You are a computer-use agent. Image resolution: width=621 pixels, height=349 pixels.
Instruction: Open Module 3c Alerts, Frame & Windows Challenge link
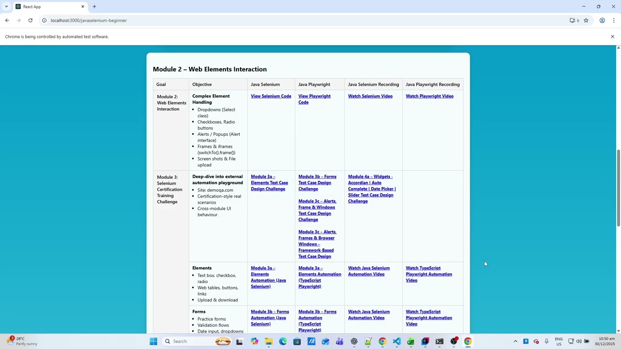coord(316,210)
